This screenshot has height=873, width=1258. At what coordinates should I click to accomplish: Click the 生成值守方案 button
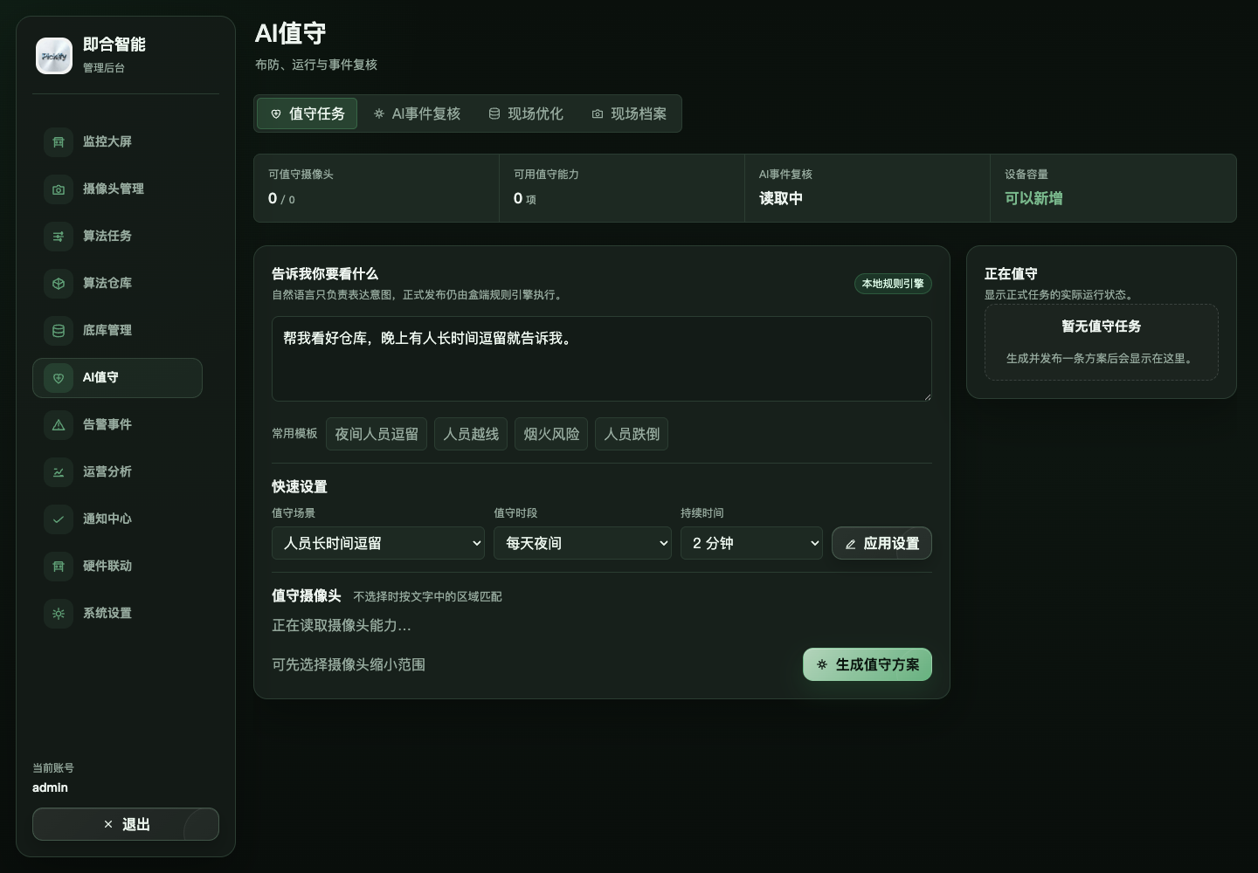point(867,664)
